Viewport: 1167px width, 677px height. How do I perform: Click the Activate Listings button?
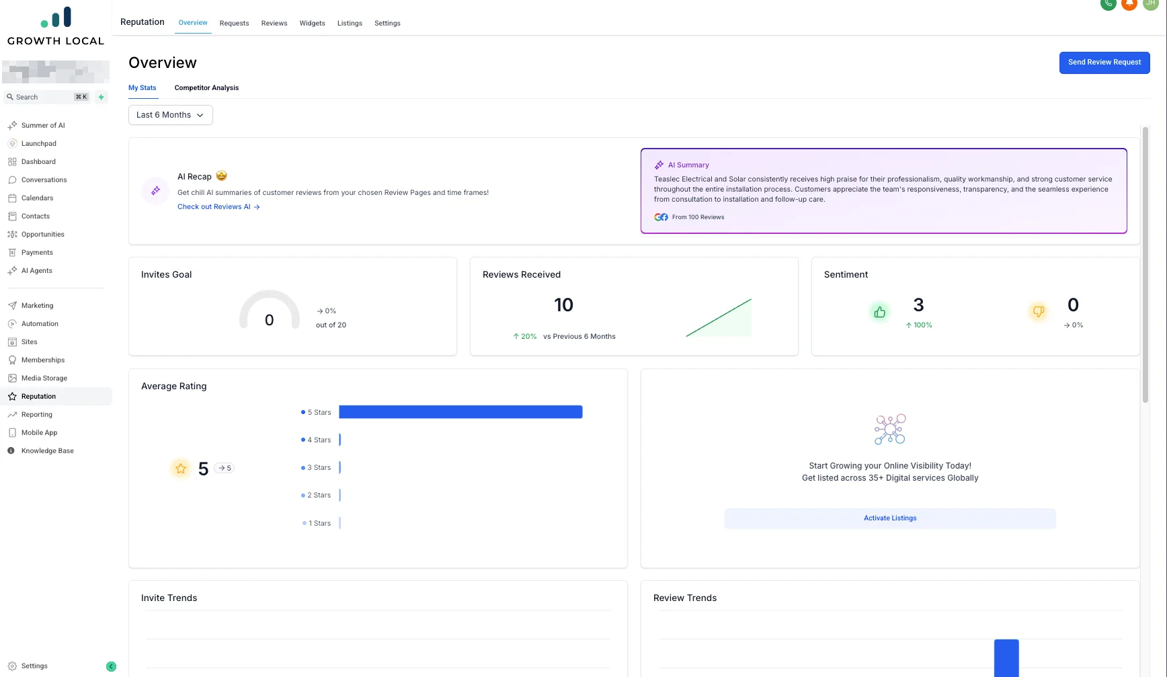click(889, 518)
